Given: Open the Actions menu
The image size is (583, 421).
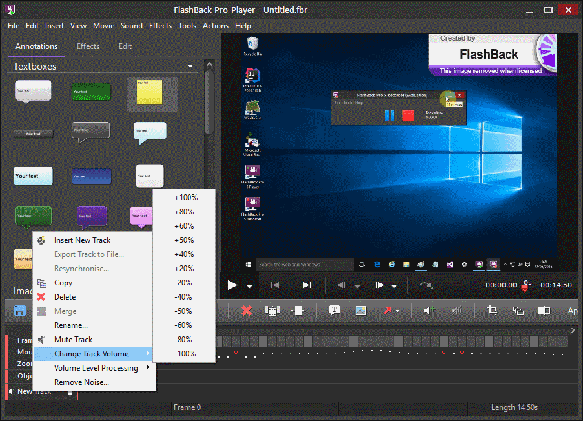Looking at the screenshot, I should pyautogui.click(x=215, y=26).
